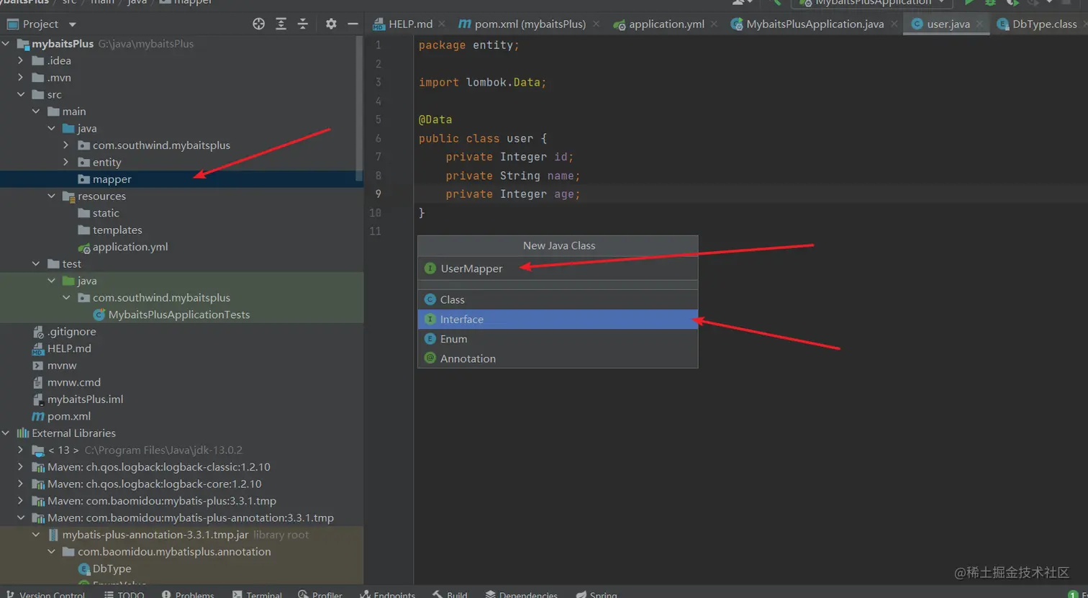This screenshot has width=1088, height=598.
Task: Choose Interface in New Java Class popup
Action: coord(558,320)
